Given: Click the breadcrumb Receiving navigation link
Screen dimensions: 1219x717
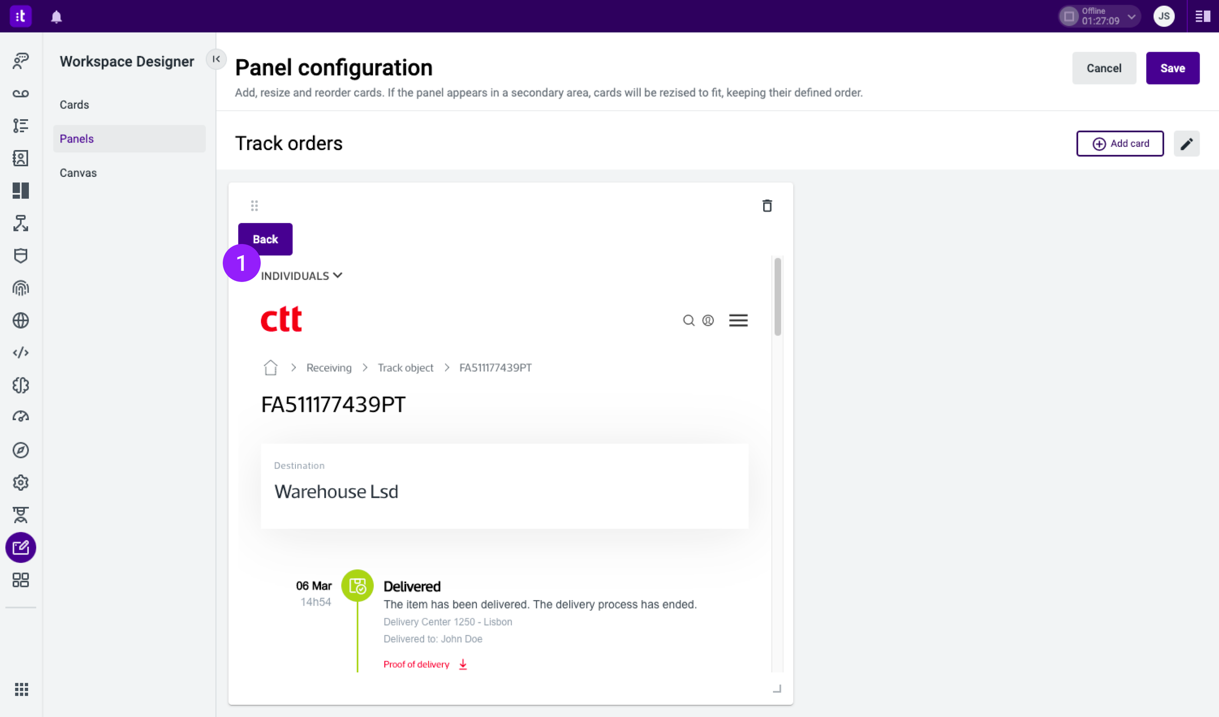Looking at the screenshot, I should click(328, 367).
